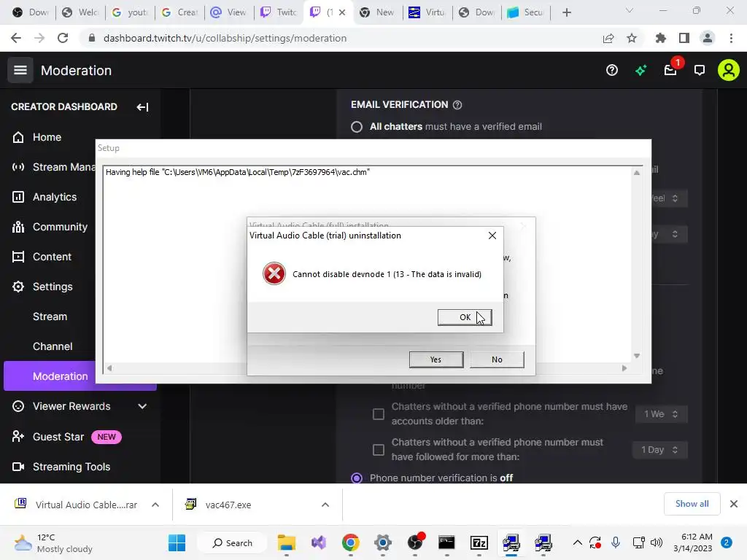This screenshot has width=747, height=560.
Task: Select Phone number verification is off
Action: 356,478
